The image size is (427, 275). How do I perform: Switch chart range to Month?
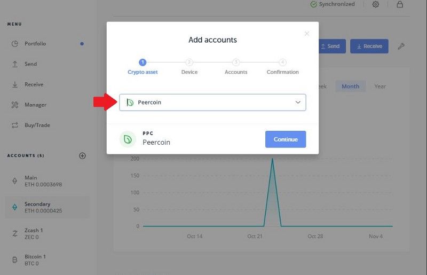click(x=351, y=87)
